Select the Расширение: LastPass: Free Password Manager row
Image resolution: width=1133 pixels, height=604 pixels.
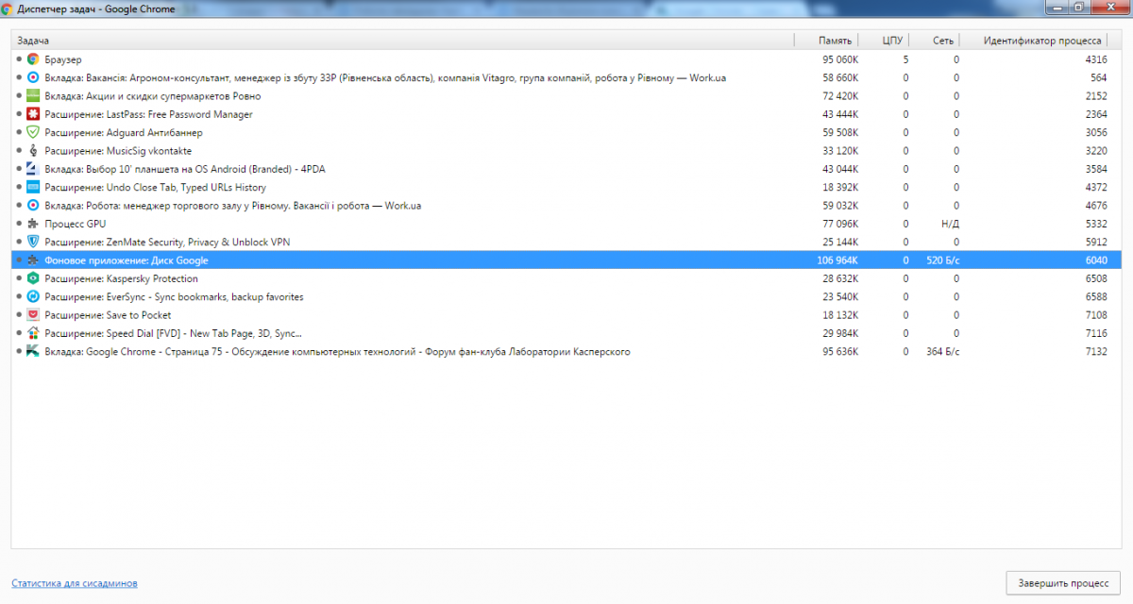[x=566, y=114]
